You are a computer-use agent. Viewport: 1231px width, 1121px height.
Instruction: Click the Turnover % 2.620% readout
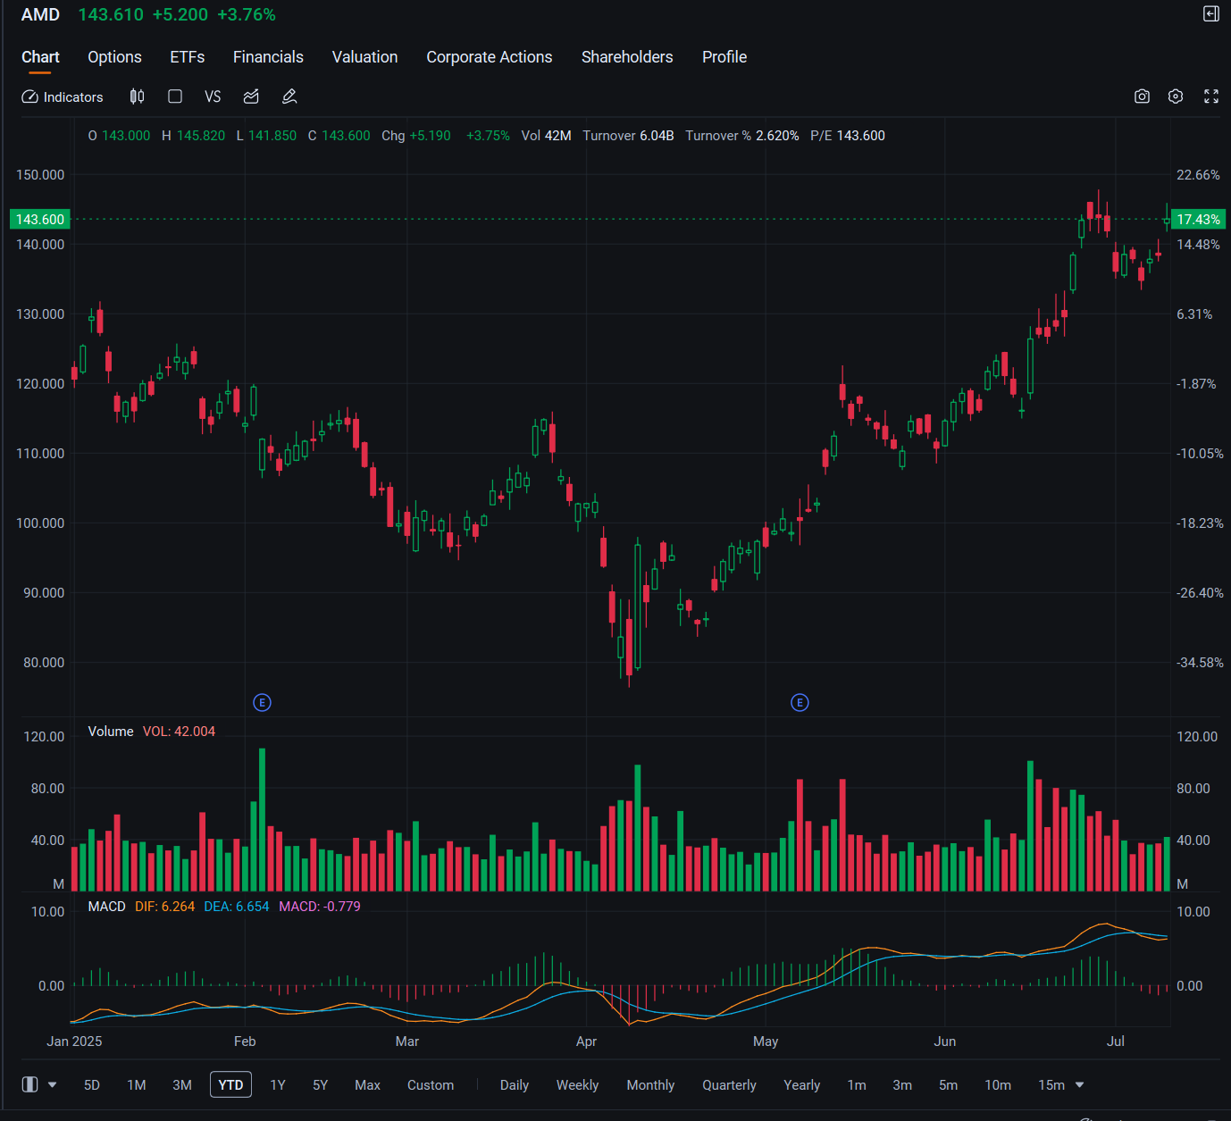click(742, 136)
